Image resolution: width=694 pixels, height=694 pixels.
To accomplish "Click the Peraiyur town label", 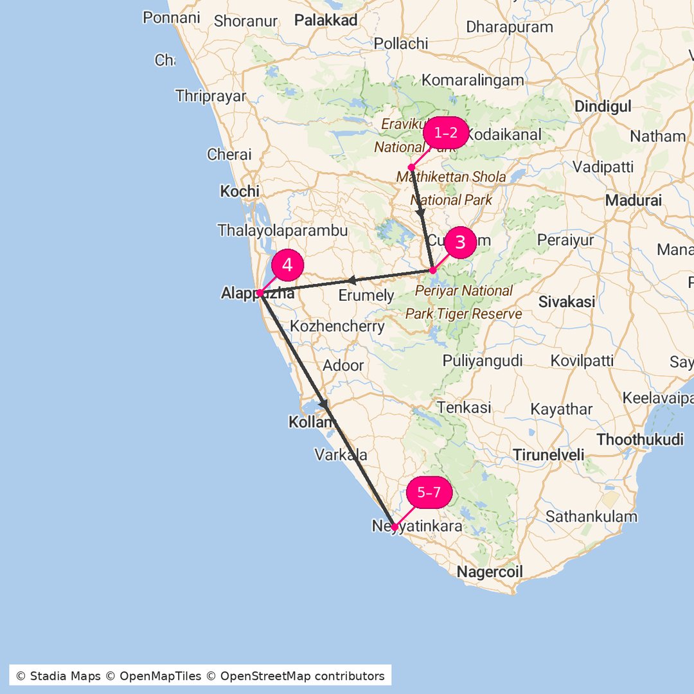I will (x=565, y=240).
